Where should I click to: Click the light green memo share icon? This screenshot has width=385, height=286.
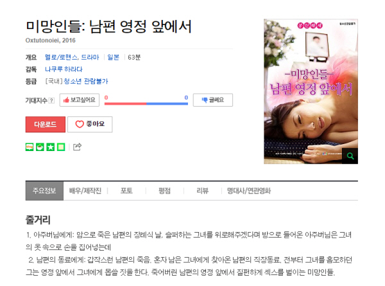61,147
